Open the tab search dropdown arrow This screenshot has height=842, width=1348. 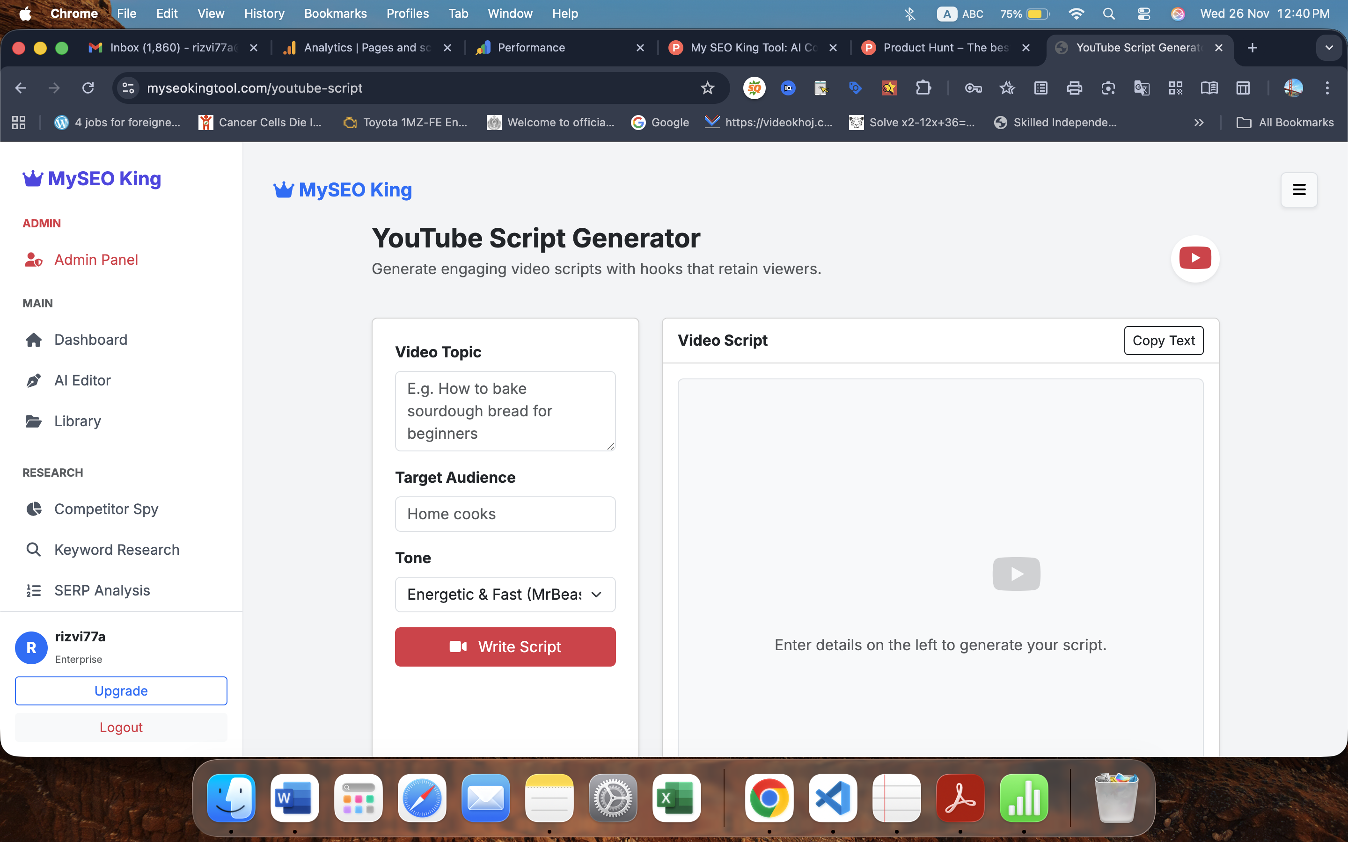pos(1329,48)
